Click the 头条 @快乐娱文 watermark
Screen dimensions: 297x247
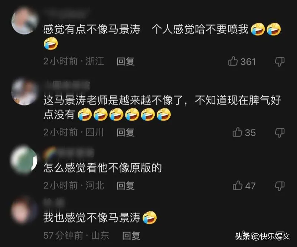[262, 236]
